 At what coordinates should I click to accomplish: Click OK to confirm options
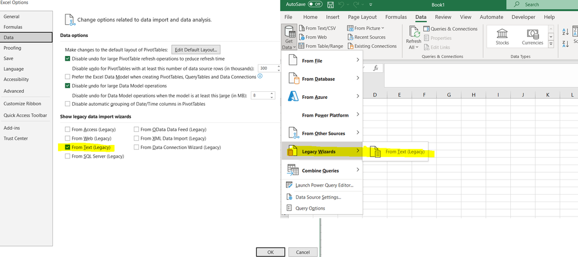(272, 252)
